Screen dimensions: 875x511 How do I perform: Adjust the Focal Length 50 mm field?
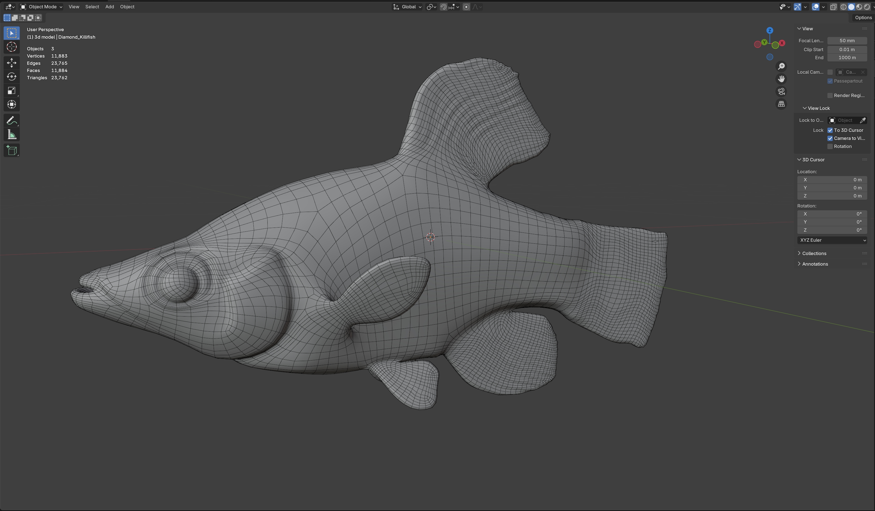pyautogui.click(x=847, y=41)
